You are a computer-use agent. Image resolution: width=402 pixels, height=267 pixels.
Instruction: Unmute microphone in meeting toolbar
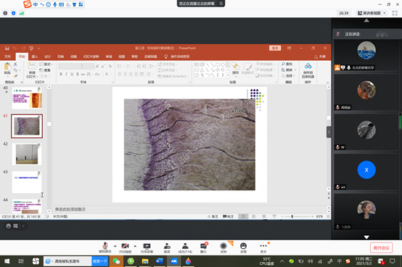pos(105,247)
